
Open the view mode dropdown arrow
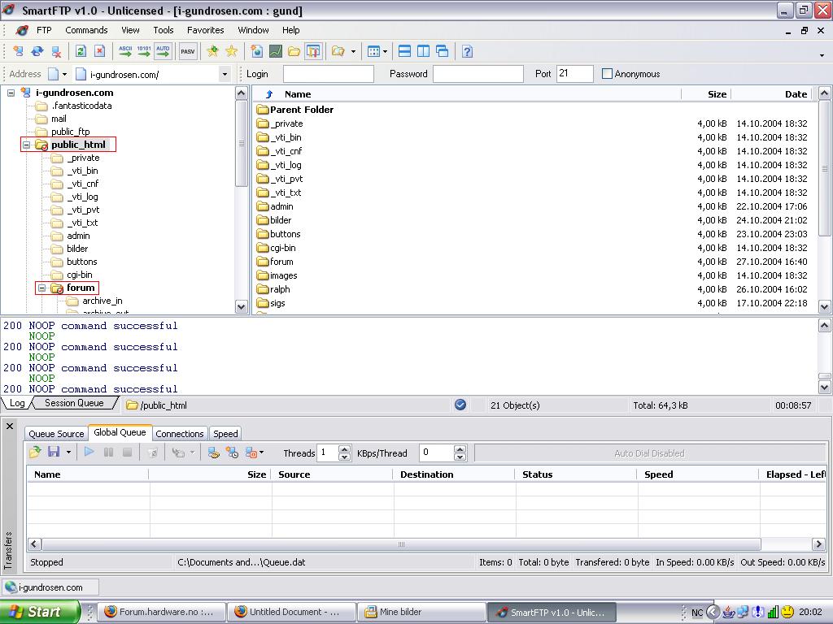point(385,51)
